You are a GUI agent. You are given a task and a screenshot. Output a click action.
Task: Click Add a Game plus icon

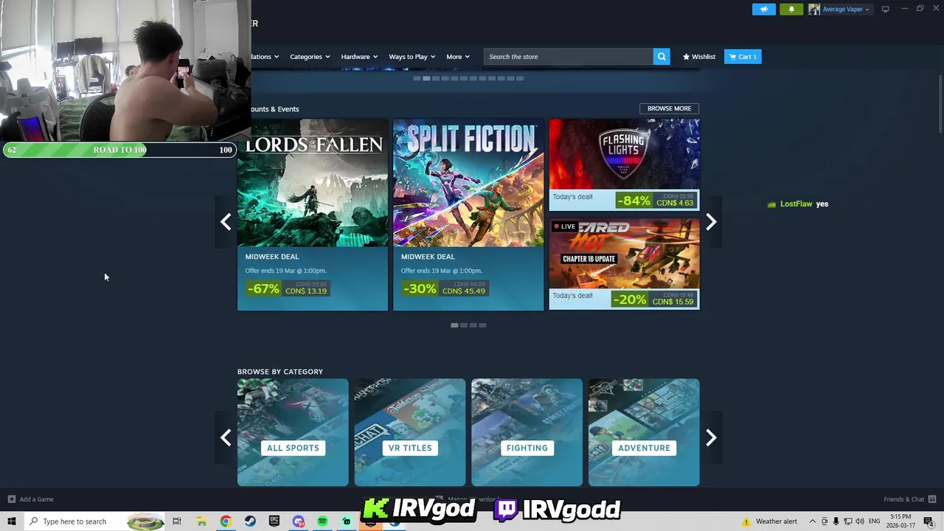[x=11, y=499]
